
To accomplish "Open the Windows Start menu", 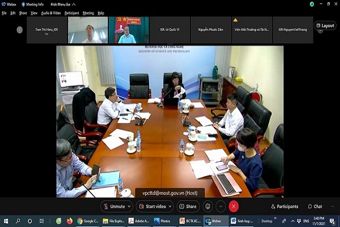I will [x=6, y=221].
